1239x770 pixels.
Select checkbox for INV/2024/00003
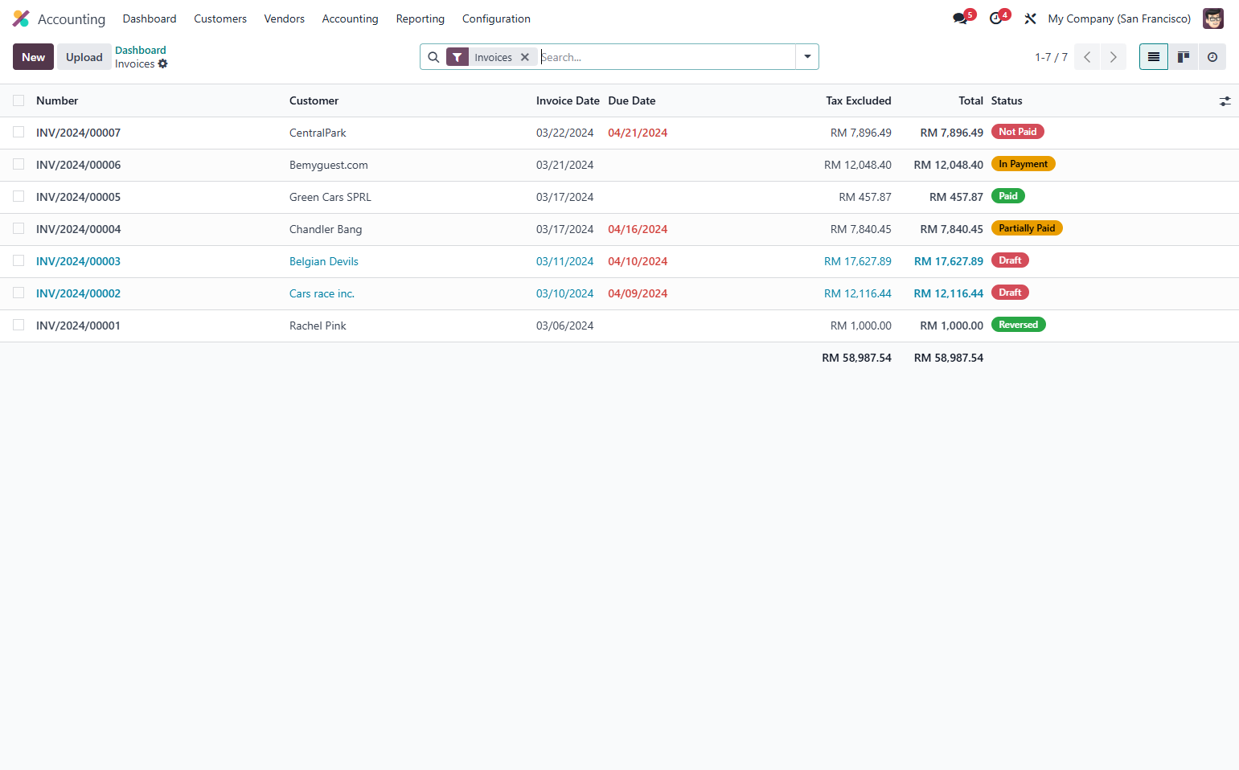[x=18, y=260]
